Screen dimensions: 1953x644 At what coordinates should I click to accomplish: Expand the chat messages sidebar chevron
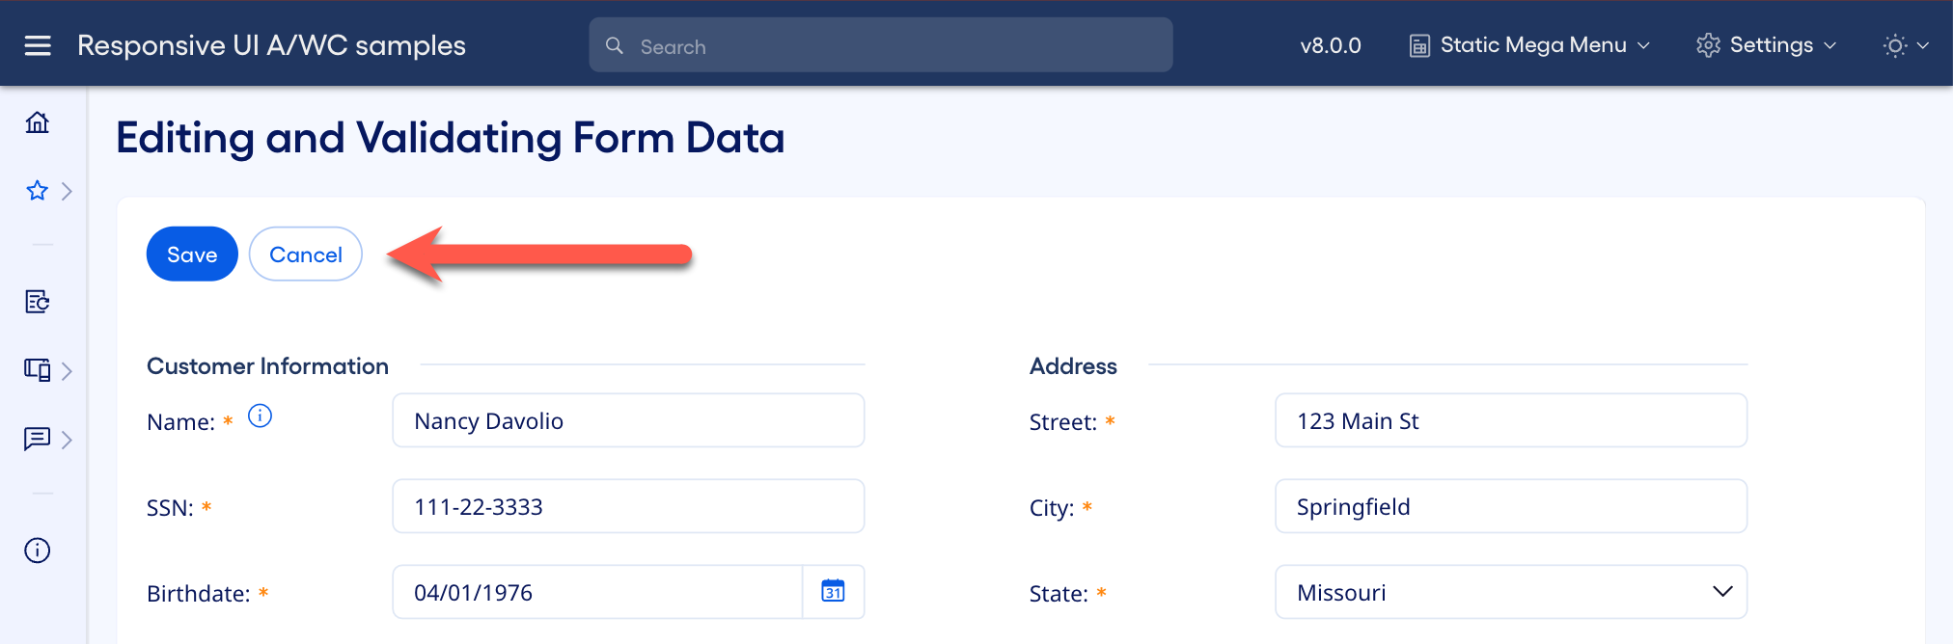click(x=67, y=440)
